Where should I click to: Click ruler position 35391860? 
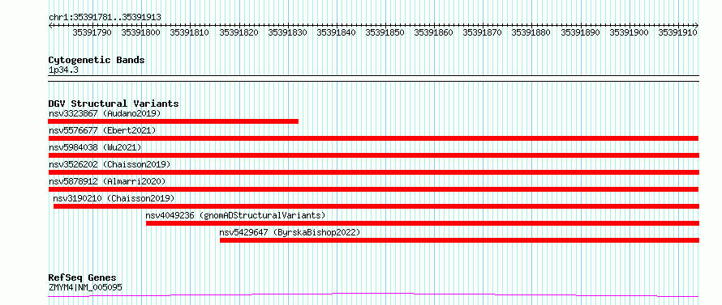pyautogui.click(x=434, y=32)
